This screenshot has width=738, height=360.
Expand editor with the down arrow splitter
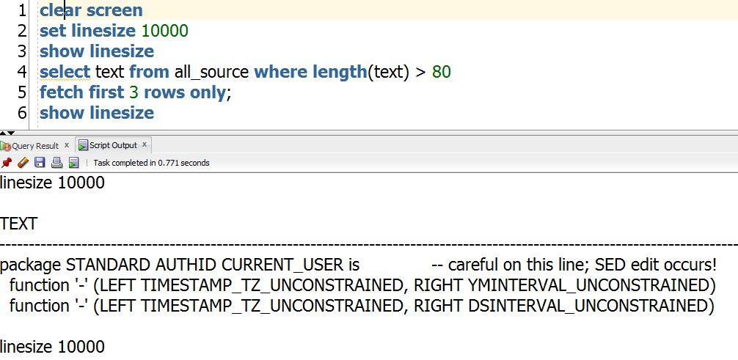point(11,133)
